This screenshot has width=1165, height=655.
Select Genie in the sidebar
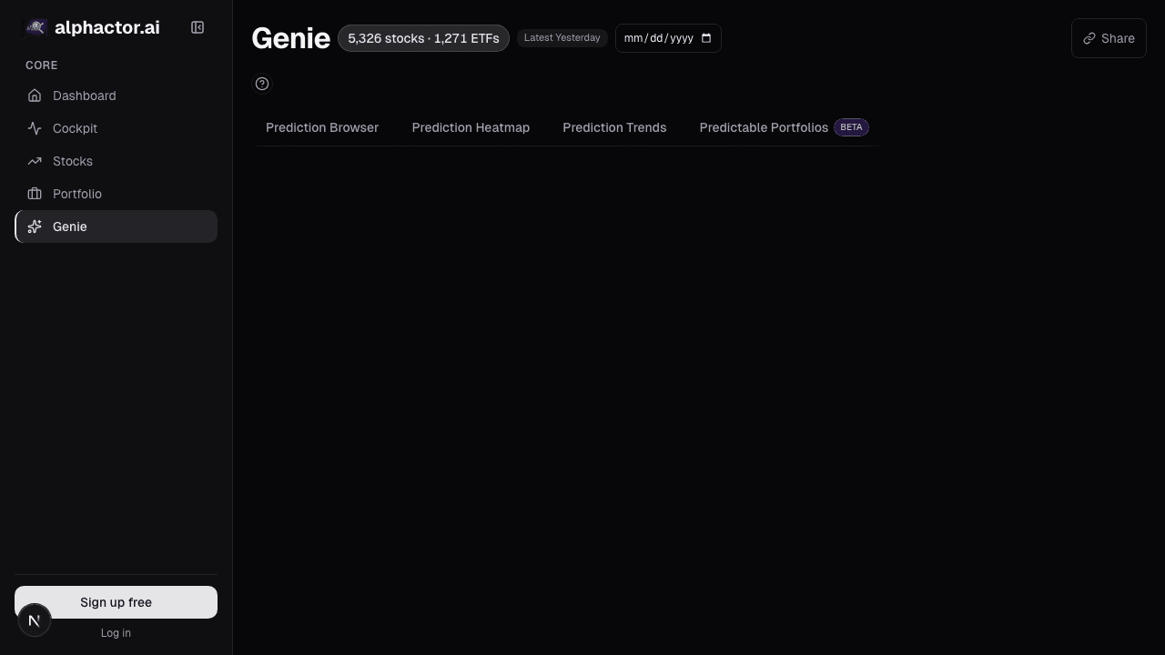116,227
